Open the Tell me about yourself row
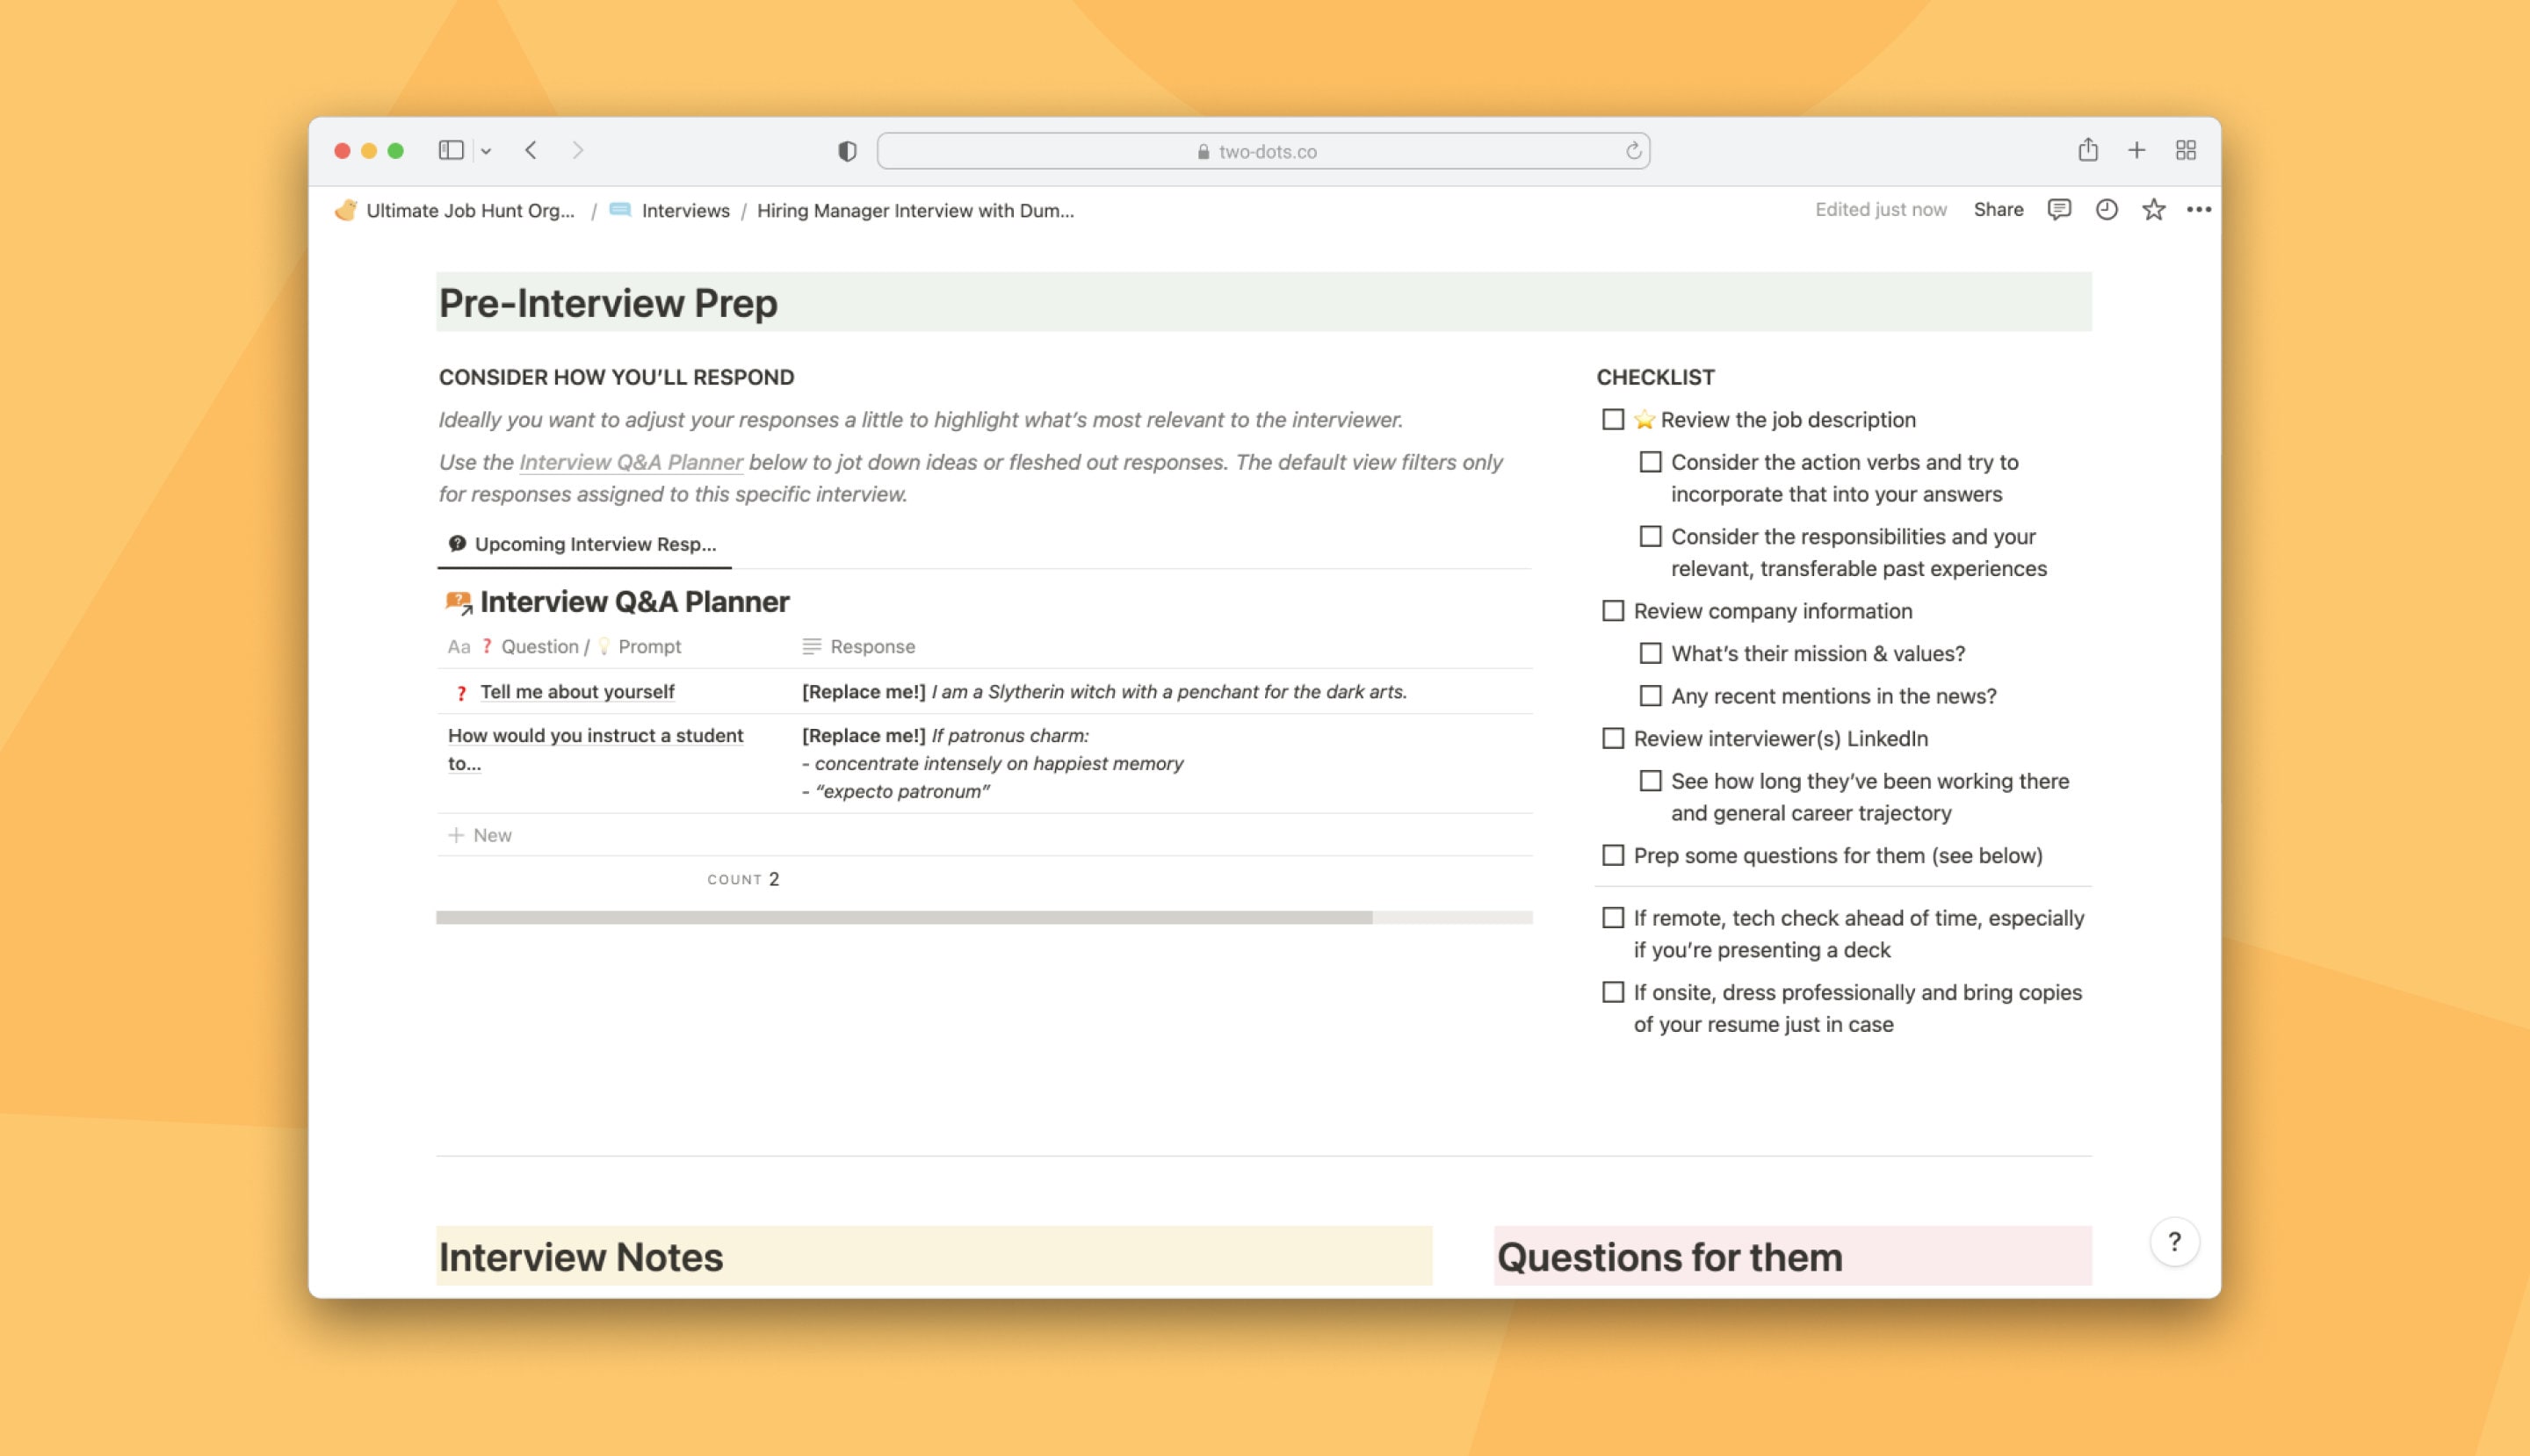Image resolution: width=2530 pixels, height=1456 pixels. [x=577, y=691]
